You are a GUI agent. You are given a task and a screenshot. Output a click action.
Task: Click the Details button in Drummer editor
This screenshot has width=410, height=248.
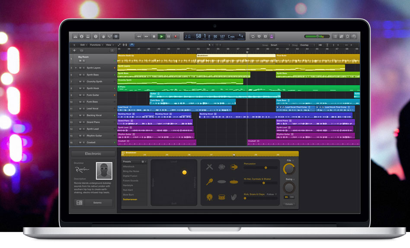tap(289, 204)
